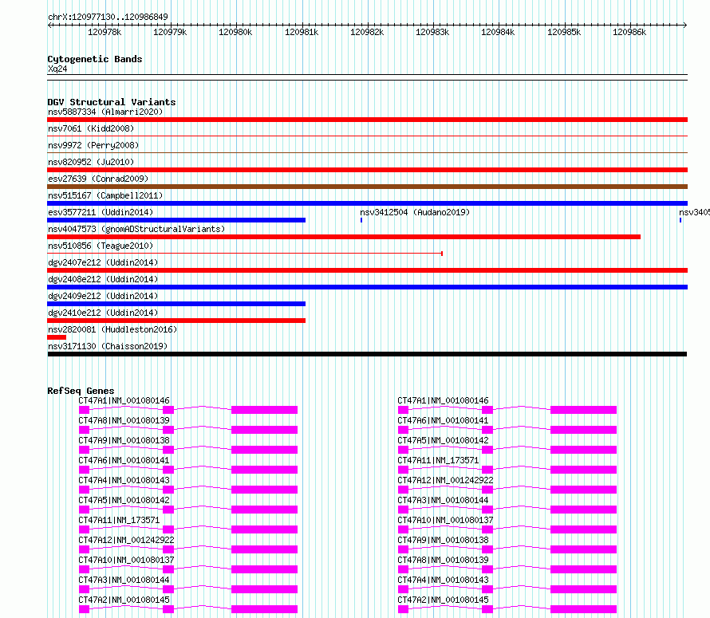Click left CT47A1|NM_001080146 gene label

(x=124, y=400)
